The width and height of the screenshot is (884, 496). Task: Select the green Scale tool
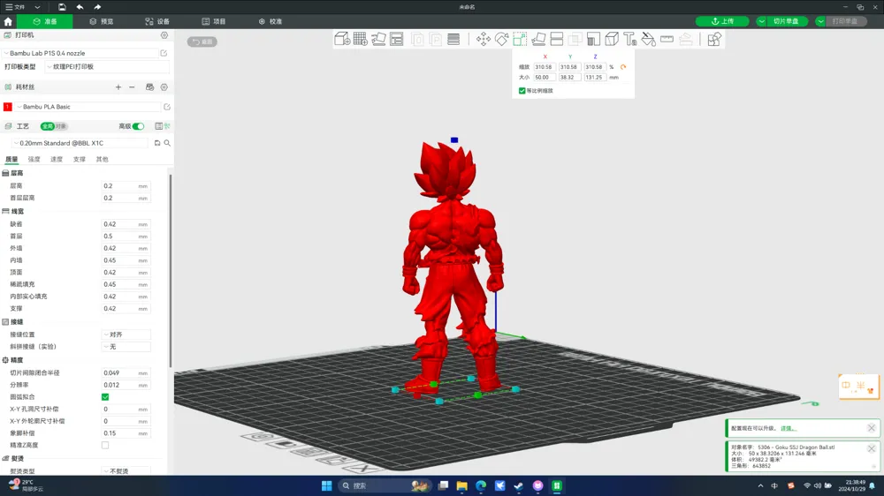(x=520, y=39)
